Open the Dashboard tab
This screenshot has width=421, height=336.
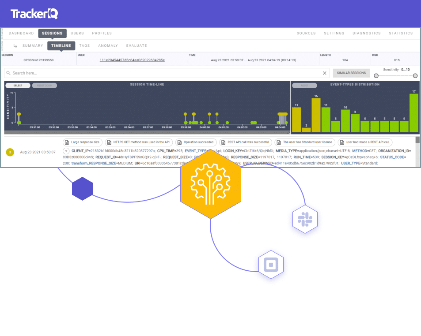21,33
